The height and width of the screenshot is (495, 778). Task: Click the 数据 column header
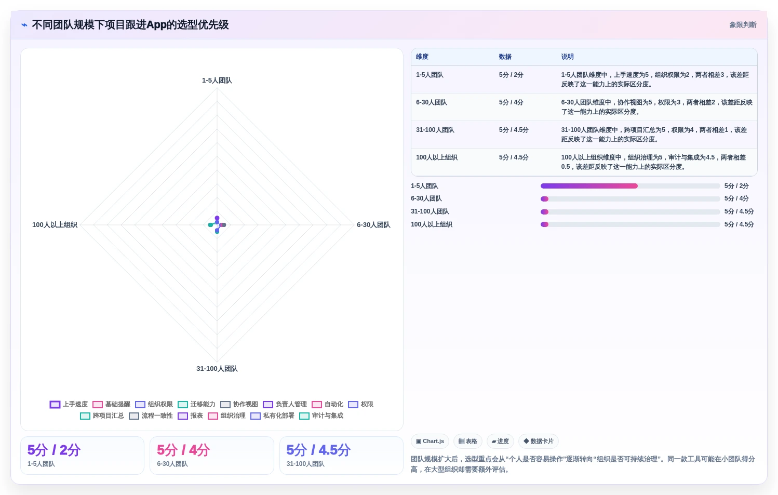[x=505, y=57]
